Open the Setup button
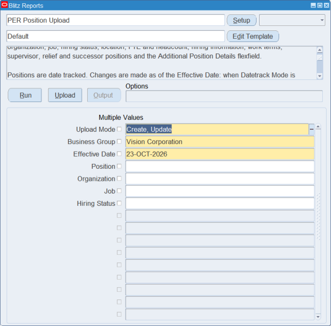The image size is (331, 326). [242, 20]
